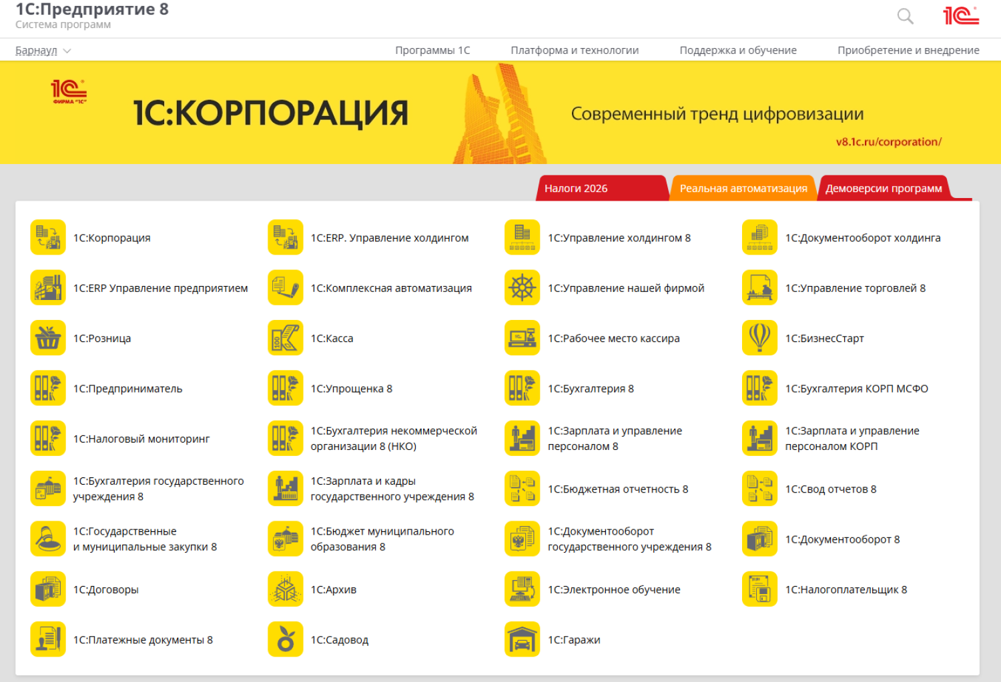Click the 1C:Налогоплательщик 8 floppy disk icon
Viewport: 1001px width, 682px height.
(759, 589)
